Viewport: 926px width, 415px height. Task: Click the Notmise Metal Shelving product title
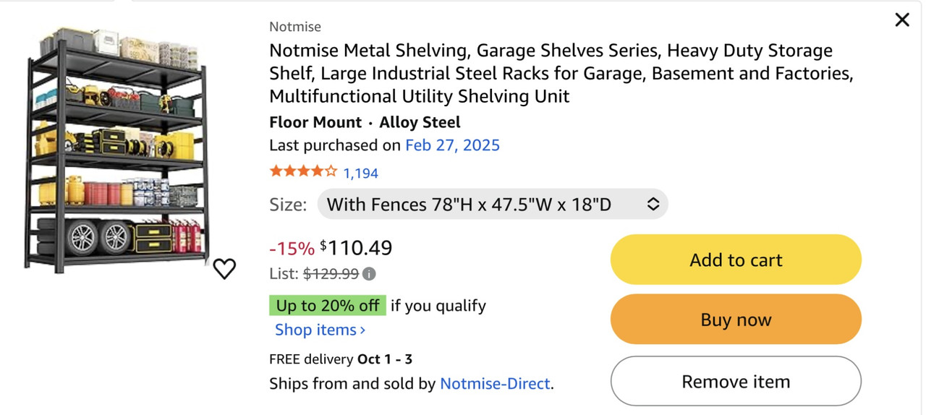[550, 73]
